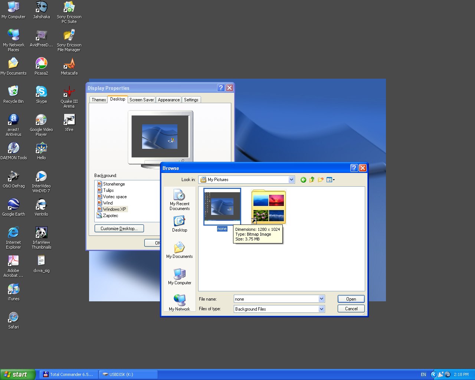Launch Skype from desktop
475x380 pixels.
pos(41,95)
